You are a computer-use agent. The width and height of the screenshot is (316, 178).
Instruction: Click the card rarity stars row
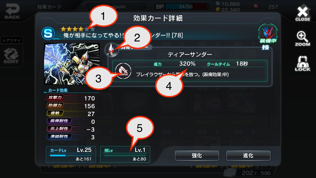click(78, 29)
